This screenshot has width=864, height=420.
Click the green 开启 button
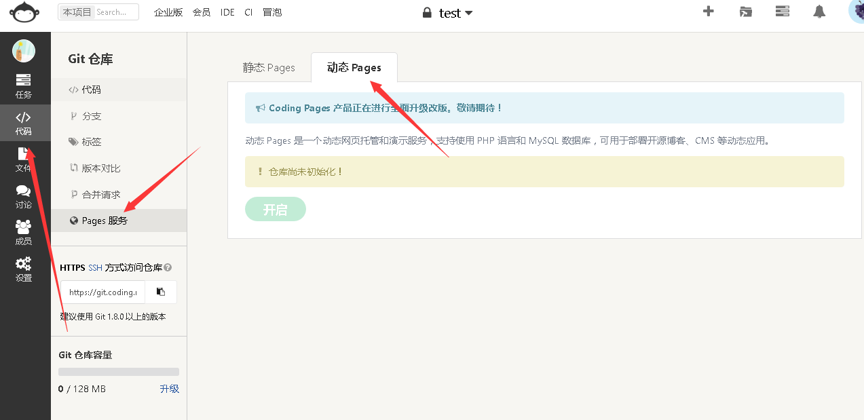276,210
